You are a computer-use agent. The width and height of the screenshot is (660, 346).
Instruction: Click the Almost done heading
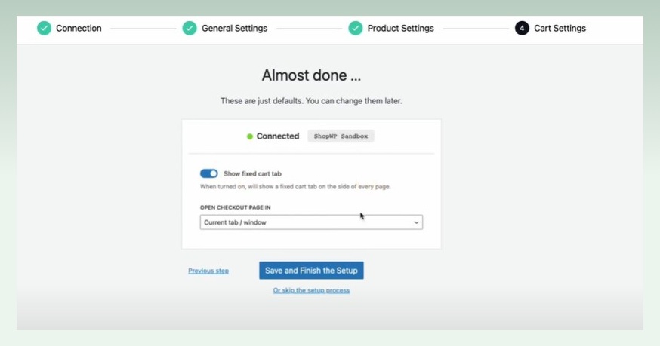click(x=311, y=75)
